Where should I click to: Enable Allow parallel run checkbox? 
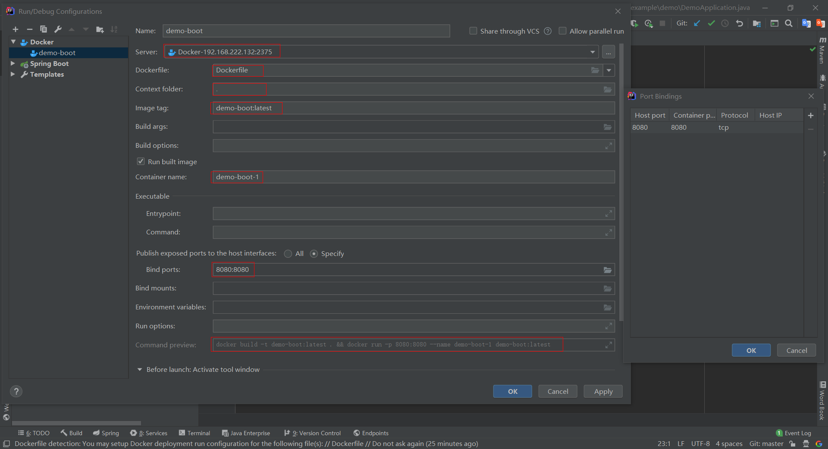click(562, 31)
